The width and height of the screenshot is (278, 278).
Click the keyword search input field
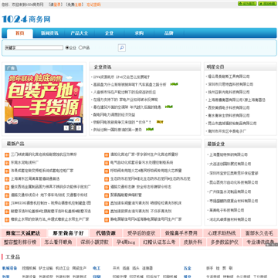(x=34, y=48)
